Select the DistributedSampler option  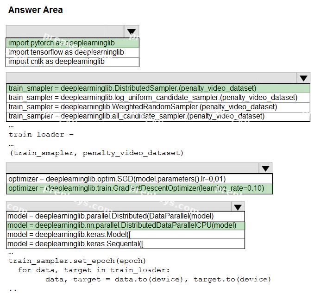coord(158,88)
